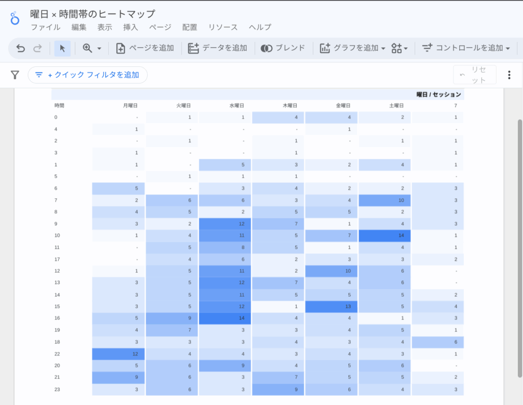Viewport: 523px width, 405px height.
Task: Click the filter funnel icon
Action: click(x=15, y=75)
